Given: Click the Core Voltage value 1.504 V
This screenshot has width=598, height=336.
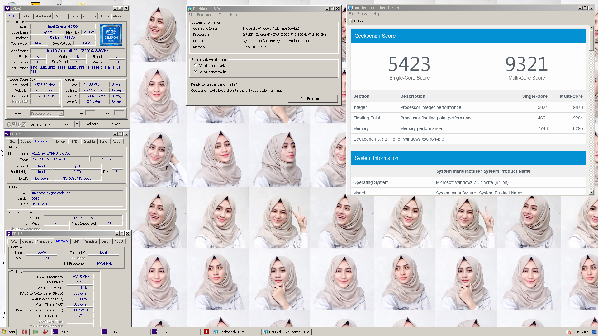Looking at the screenshot, I should point(84,43).
